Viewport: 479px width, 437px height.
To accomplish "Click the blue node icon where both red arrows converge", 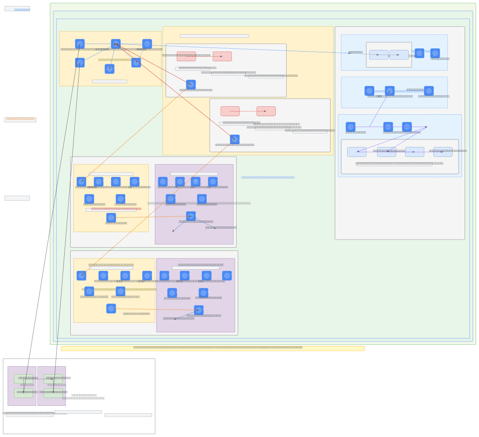I will 116,44.
